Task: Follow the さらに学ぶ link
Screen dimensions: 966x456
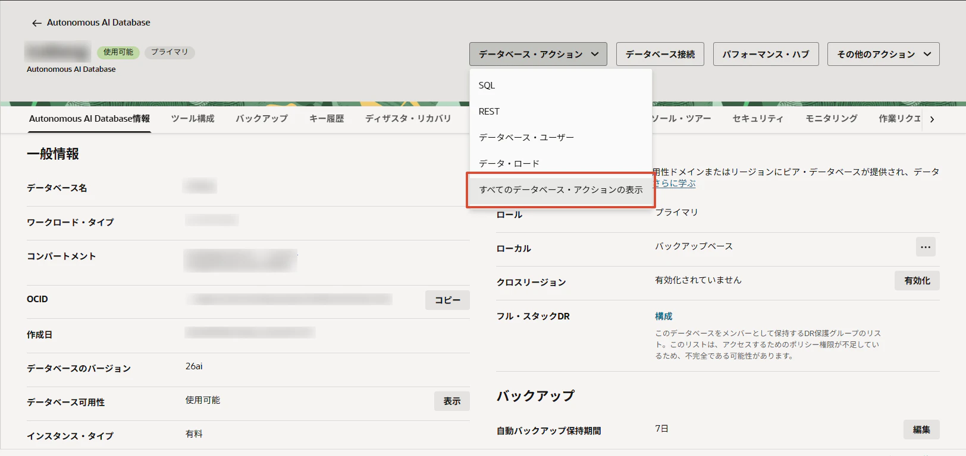Action: click(x=675, y=183)
